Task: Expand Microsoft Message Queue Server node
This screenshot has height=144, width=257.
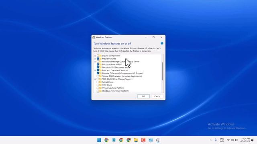Action: click(x=95, y=62)
